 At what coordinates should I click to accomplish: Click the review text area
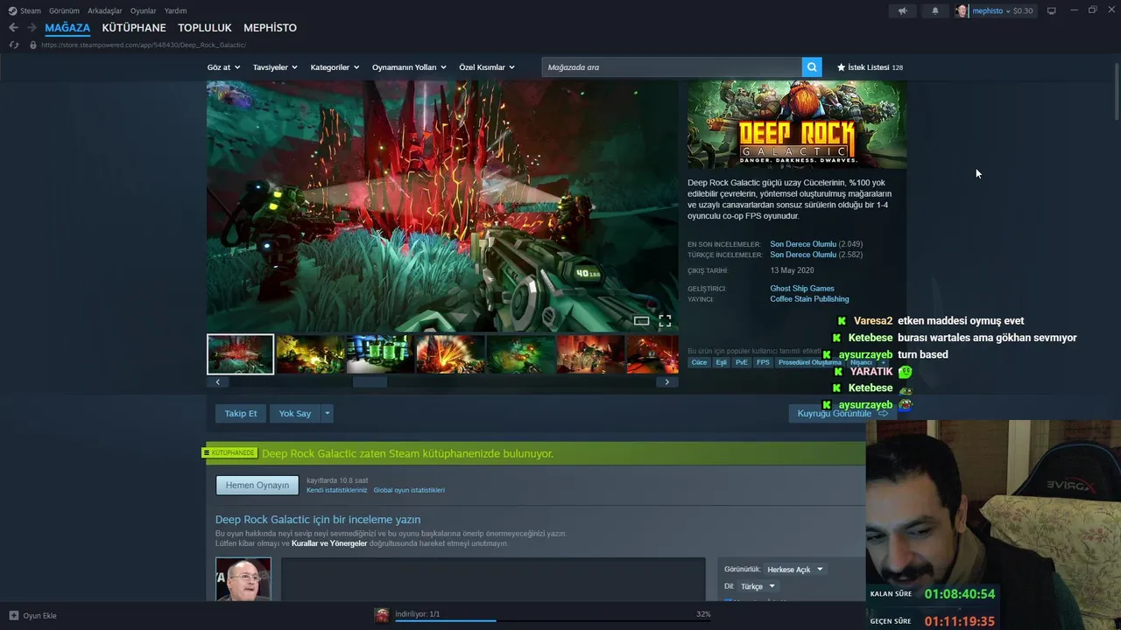coord(492,579)
